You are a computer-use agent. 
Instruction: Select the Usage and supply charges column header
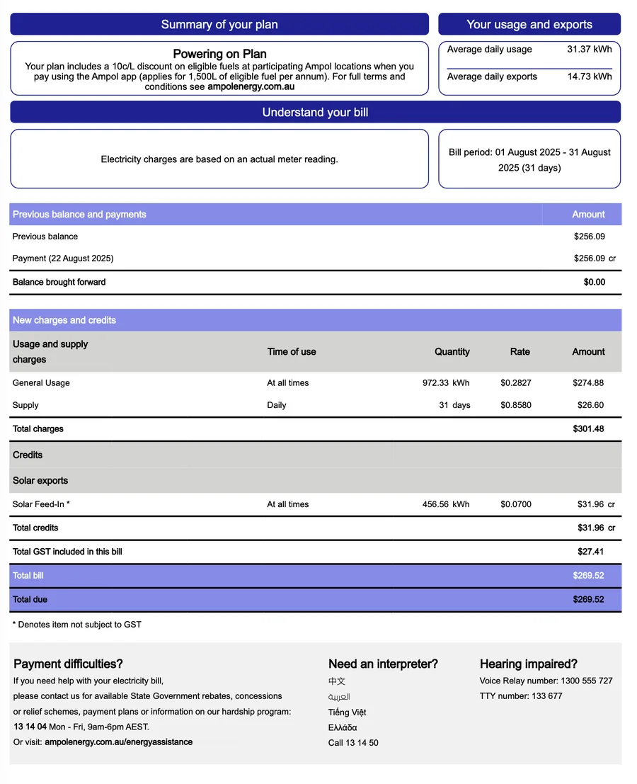(x=50, y=352)
